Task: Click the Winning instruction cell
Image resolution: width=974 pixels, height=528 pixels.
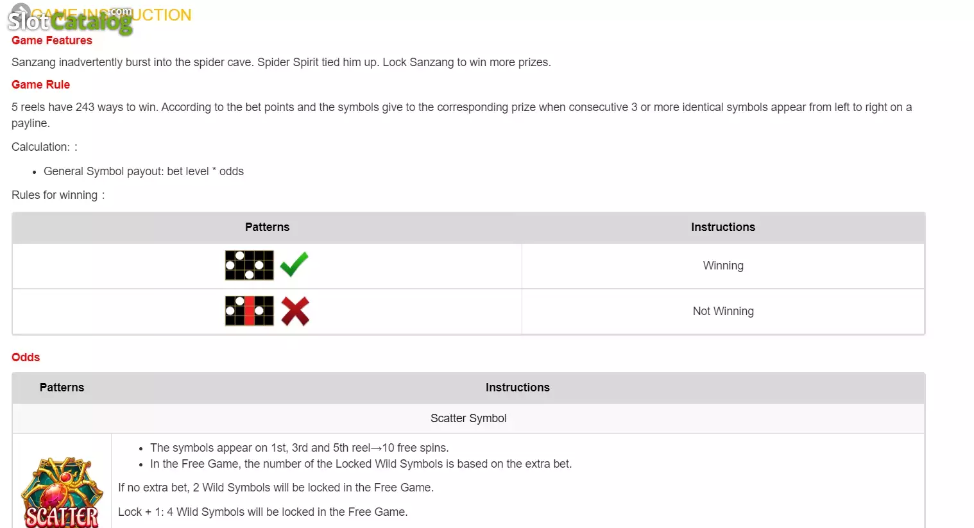Action: (x=723, y=266)
